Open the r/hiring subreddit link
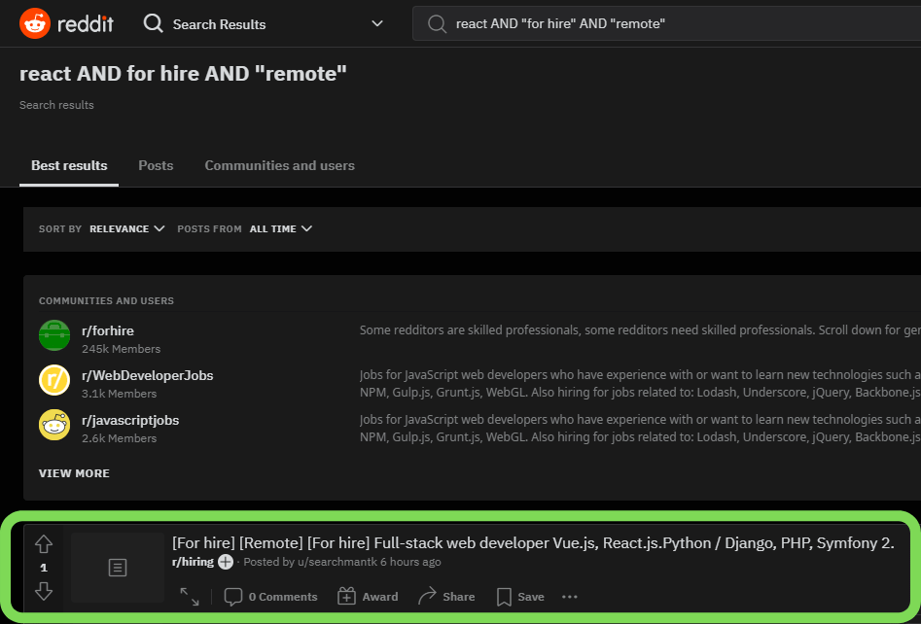This screenshot has width=921, height=624. click(x=193, y=562)
